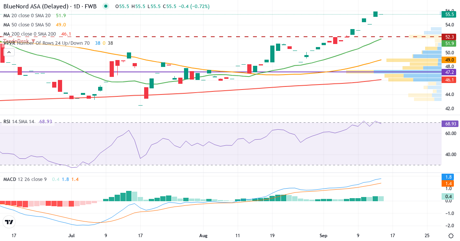Select the MA 50 indicator legend
The width and height of the screenshot is (460, 241).
coord(27,25)
